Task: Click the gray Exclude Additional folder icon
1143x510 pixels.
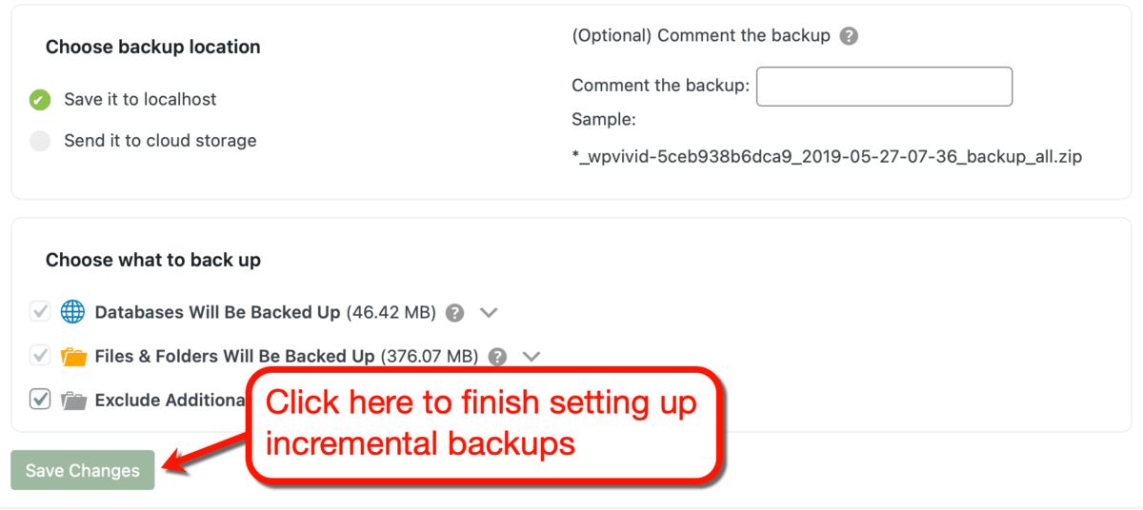Action: 73,400
